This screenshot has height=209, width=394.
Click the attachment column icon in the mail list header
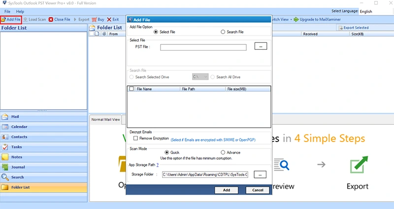[104, 34]
